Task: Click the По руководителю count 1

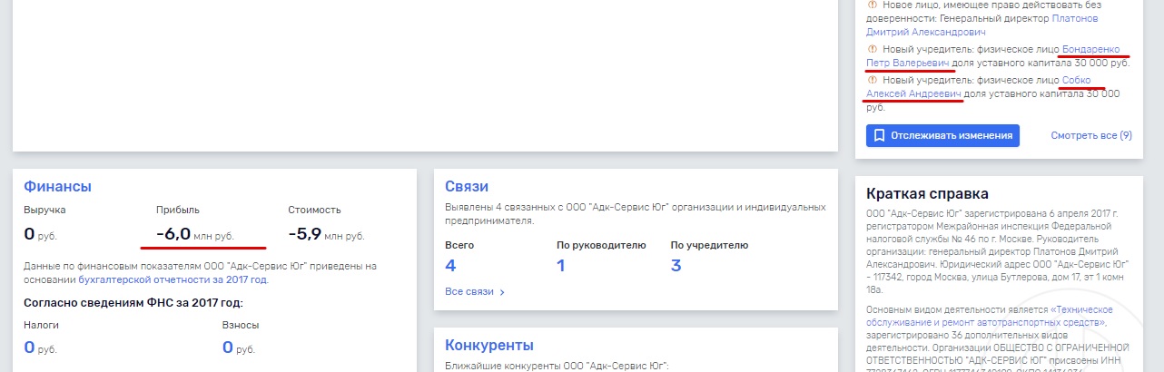Action: pos(561,266)
